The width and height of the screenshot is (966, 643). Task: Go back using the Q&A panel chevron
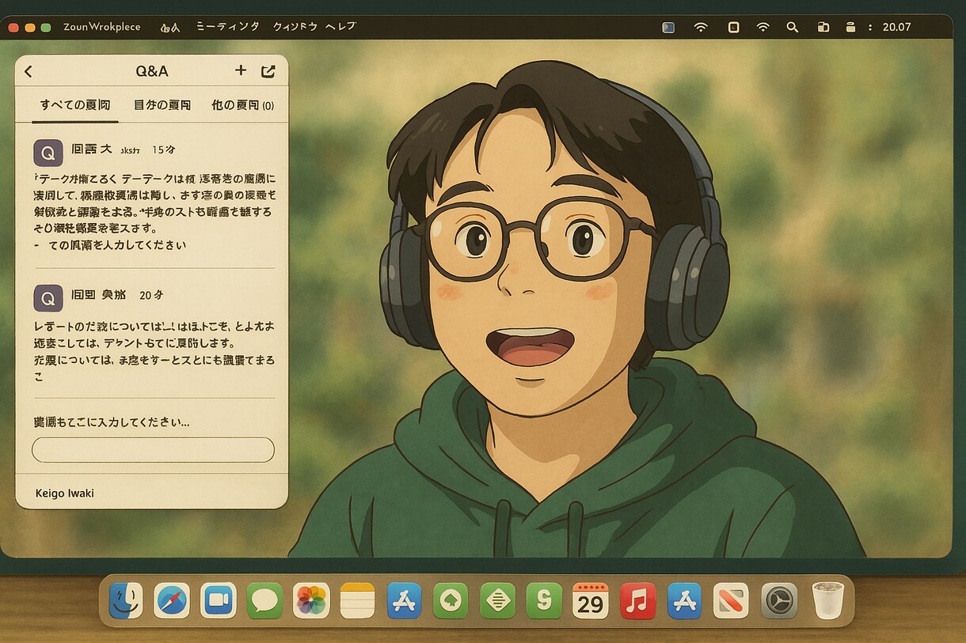[x=29, y=71]
